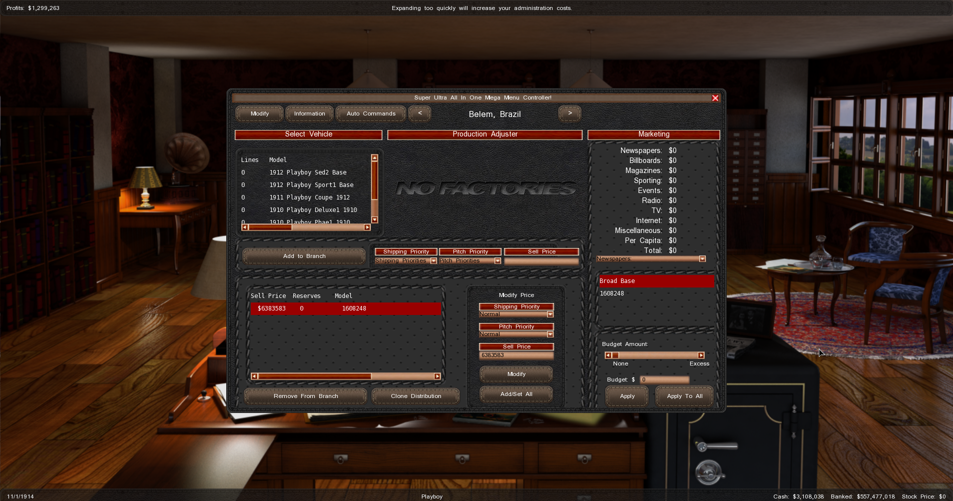This screenshot has height=501, width=953.
Task: Click the Budget dollar input field
Action: [664, 380]
